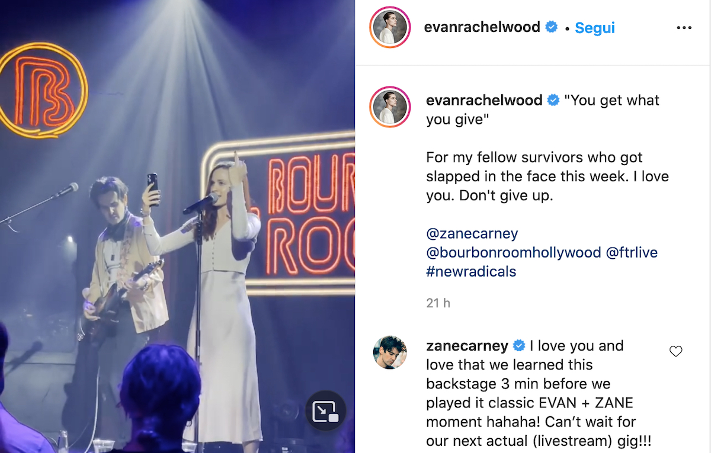The height and width of the screenshot is (453, 711).
Task: Follow the account via the Segui link
Action: pyautogui.click(x=595, y=28)
